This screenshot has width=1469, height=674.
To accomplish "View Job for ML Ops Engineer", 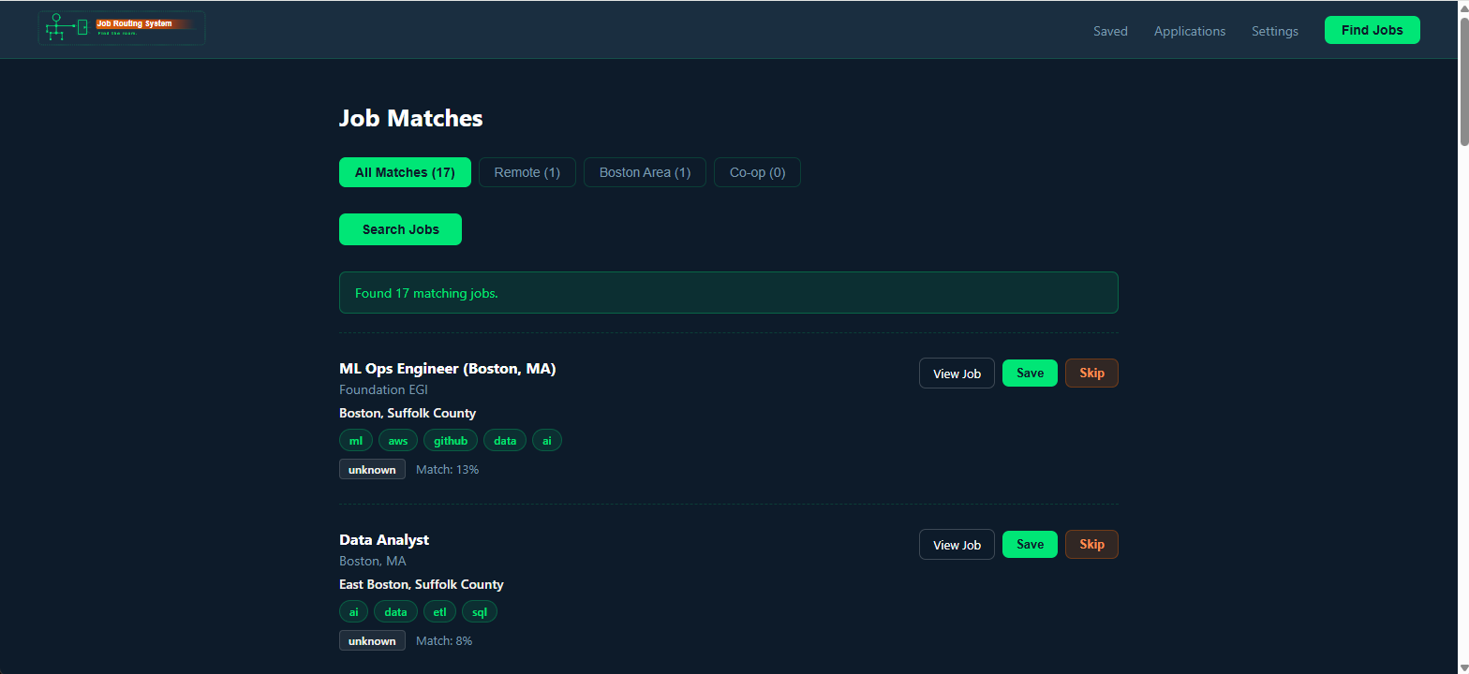I will point(957,374).
